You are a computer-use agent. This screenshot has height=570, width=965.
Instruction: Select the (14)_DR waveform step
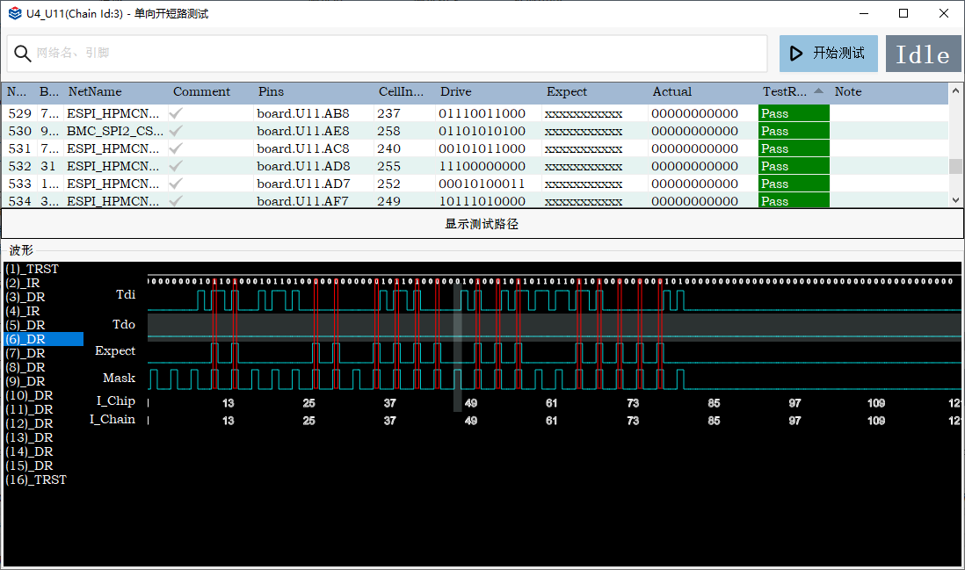click(x=29, y=452)
